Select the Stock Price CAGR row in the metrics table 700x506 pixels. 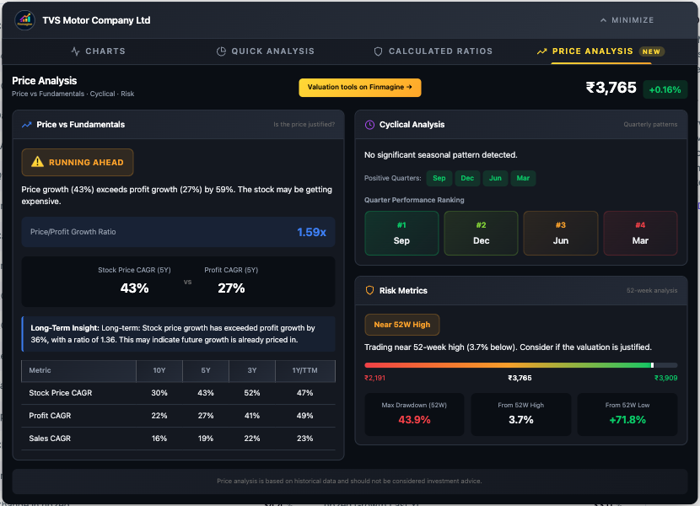pos(177,393)
